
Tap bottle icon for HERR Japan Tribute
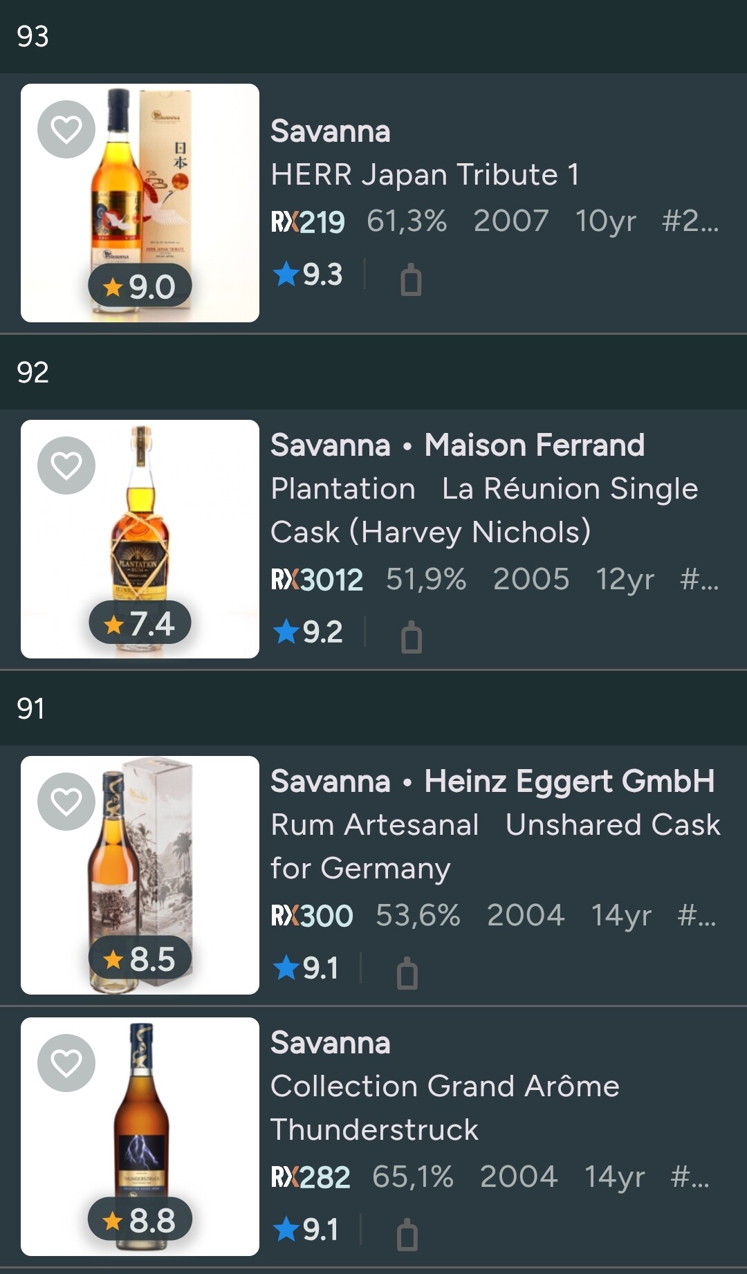pyautogui.click(x=411, y=279)
